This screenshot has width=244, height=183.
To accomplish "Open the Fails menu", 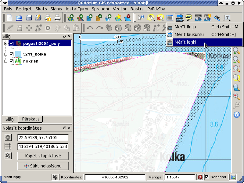I will (x=8, y=9).
